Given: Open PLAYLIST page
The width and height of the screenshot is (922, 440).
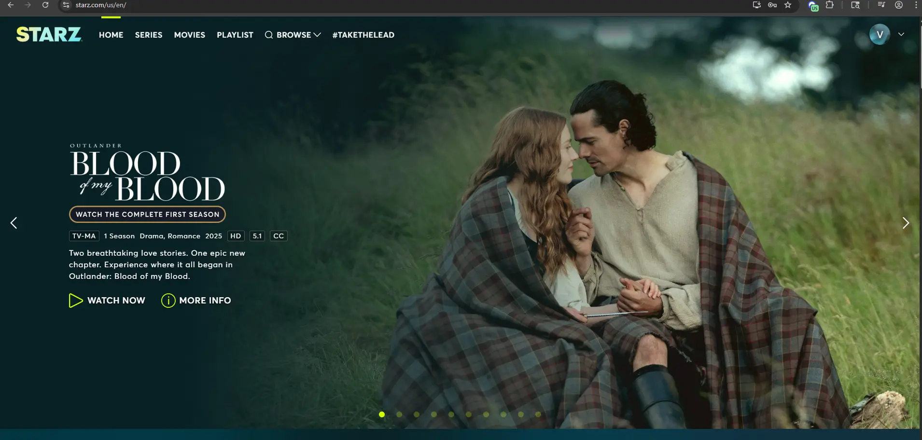Looking at the screenshot, I should [235, 35].
